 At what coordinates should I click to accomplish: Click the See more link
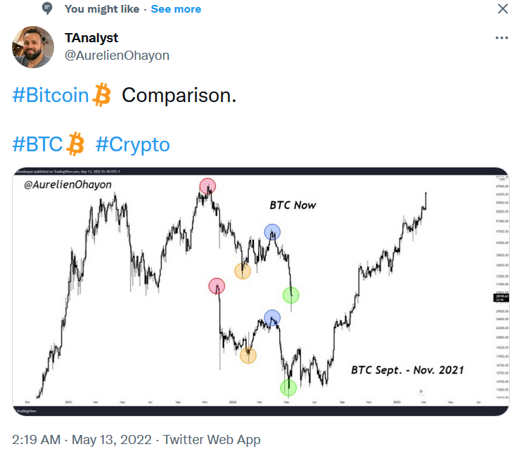click(176, 9)
